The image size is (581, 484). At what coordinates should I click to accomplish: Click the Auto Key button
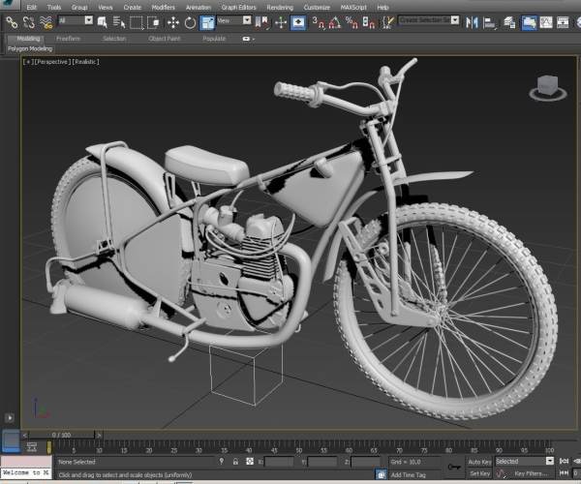point(479,462)
